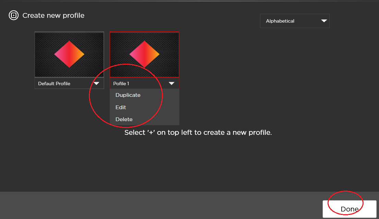Click the Pofile 1 name label
The height and width of the screenshot is (219, 379).
tap(121, 83)
